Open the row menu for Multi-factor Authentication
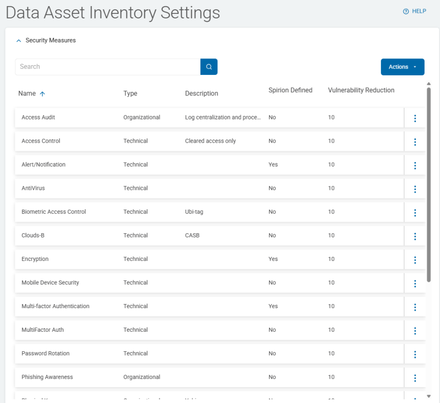The height and width of the screenshot is (403, 440). click(x=415, y=307)
